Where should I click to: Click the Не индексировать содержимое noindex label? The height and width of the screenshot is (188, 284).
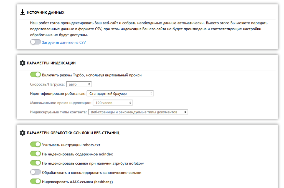pos(78,154)
